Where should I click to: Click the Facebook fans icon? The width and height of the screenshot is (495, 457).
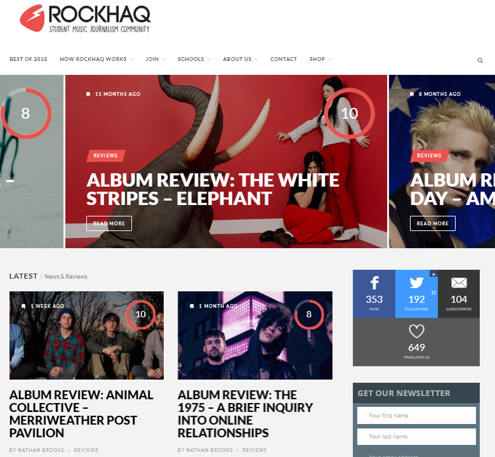point(374,282)
